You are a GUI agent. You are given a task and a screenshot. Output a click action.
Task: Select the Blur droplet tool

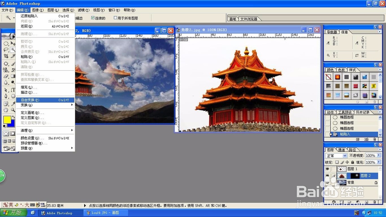(x=6, y=82)
